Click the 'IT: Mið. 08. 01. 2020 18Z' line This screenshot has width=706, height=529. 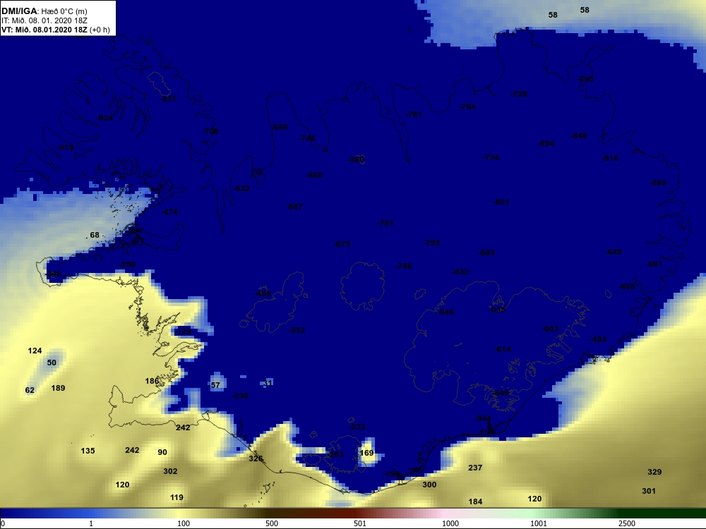click(x=44, y=20)
